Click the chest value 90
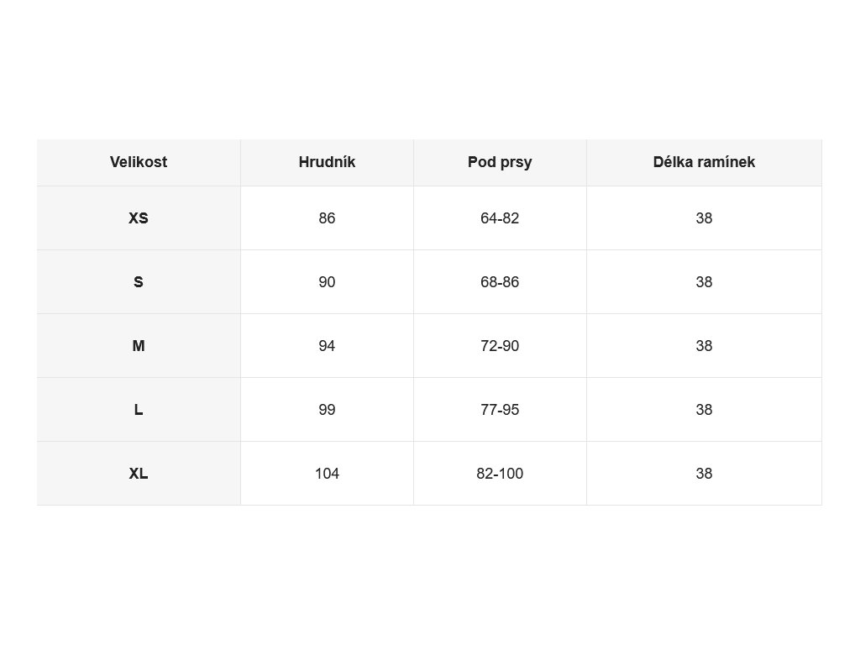The height and width of the screenshot is (645, 860). click(x=327, y=282)
